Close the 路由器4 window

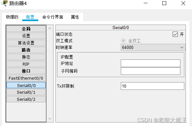click(183, 3)
